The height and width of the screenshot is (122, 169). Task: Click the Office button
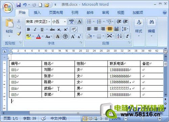pos(8,8)
